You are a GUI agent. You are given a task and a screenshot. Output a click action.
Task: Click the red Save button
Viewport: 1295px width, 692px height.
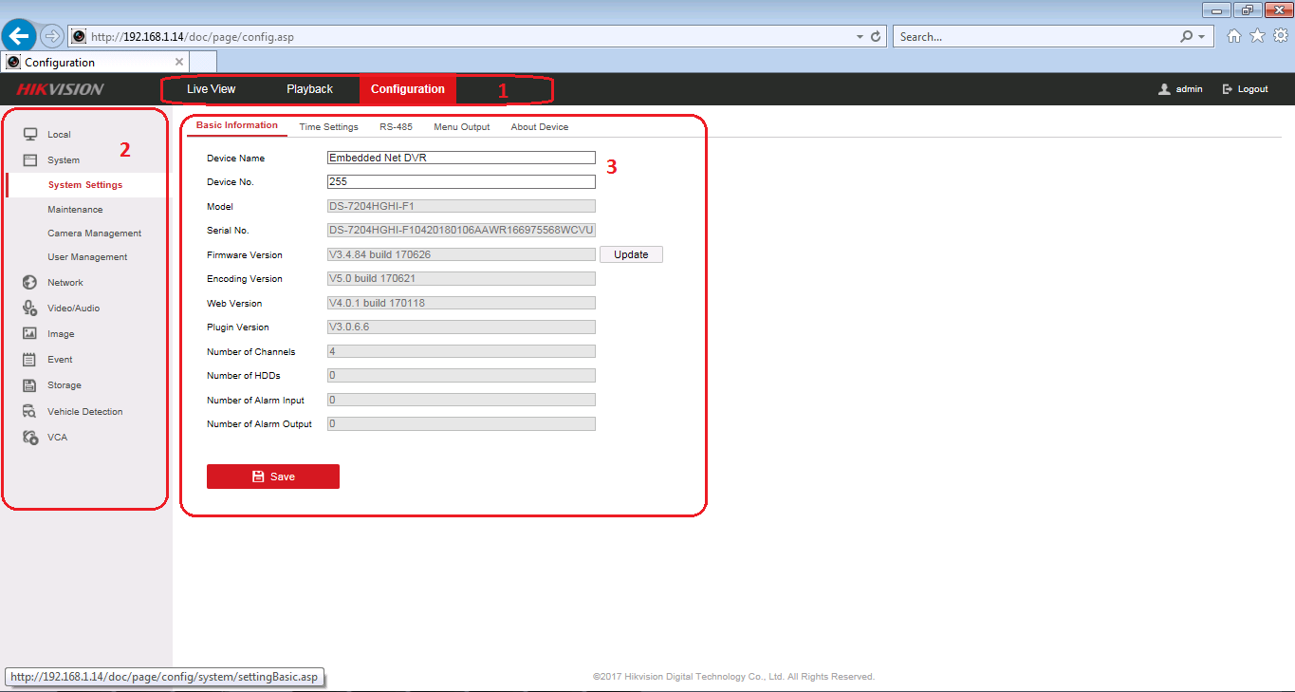tap(272, 477)
